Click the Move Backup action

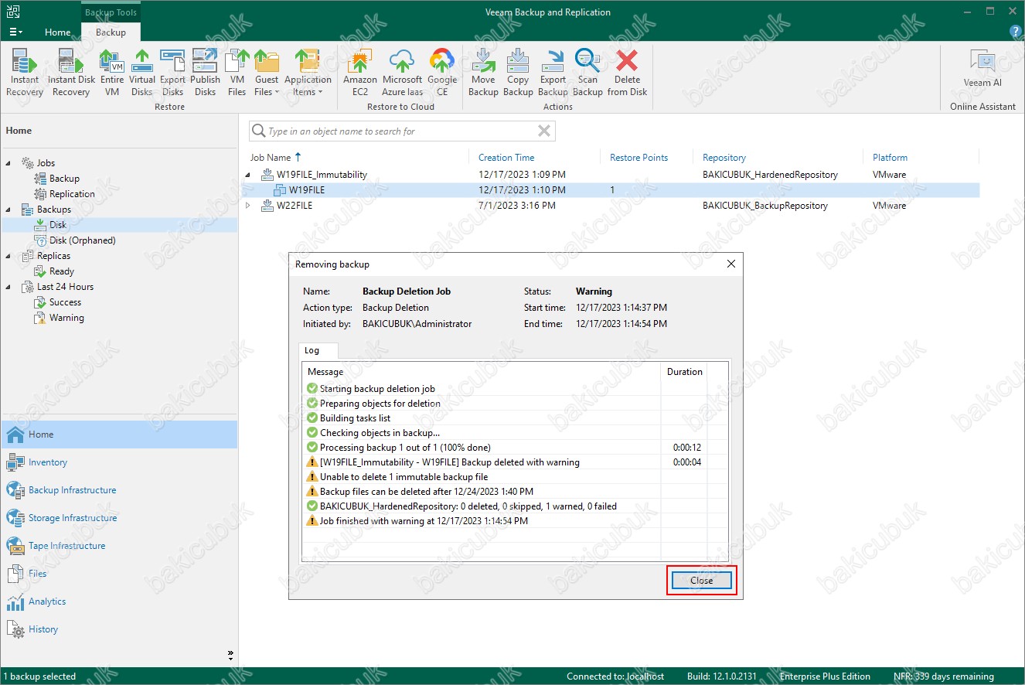coord(483,73)
